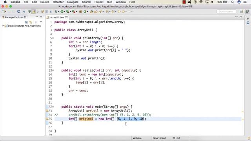Collapse the resize method fold marker
251x141 pixels.
[53, 70]
